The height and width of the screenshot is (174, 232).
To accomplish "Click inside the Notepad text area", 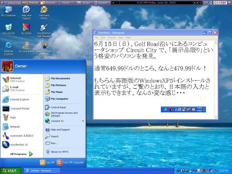I will (154, 80).
